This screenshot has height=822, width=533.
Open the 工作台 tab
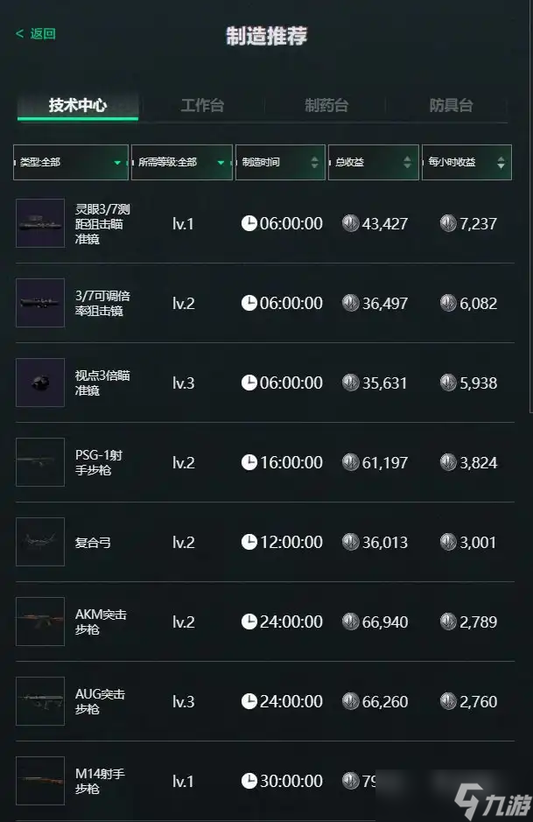pos(202,106)
